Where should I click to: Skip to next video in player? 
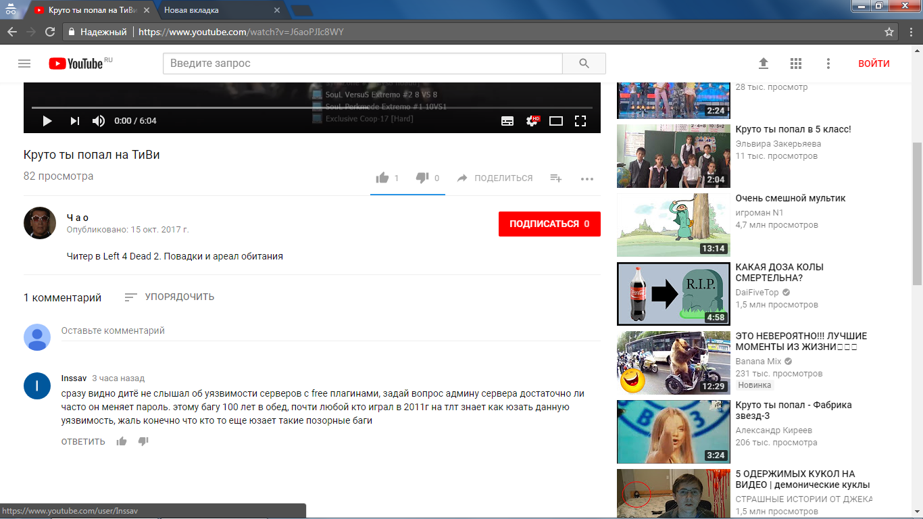[74, 121]
